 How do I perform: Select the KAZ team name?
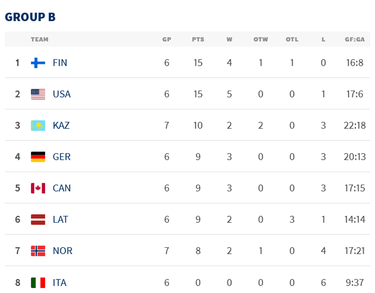61,126
